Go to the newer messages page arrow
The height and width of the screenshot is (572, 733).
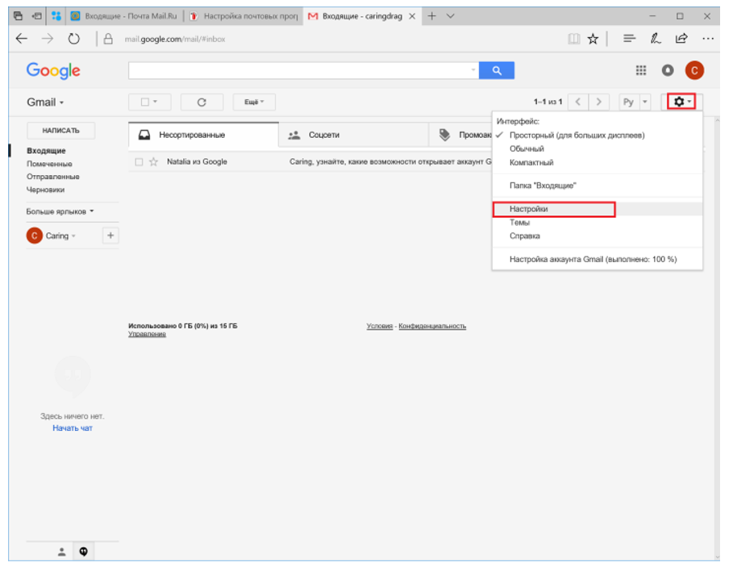tap(578, 102)
